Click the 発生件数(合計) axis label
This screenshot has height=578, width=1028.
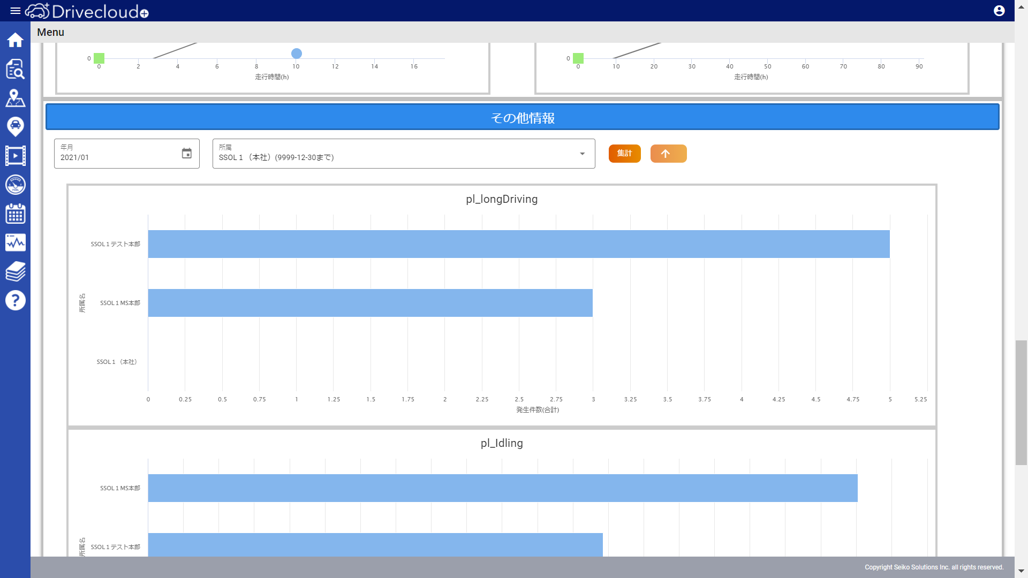[538, 410]
